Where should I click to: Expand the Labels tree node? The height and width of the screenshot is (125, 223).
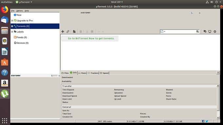click(12, 32)
